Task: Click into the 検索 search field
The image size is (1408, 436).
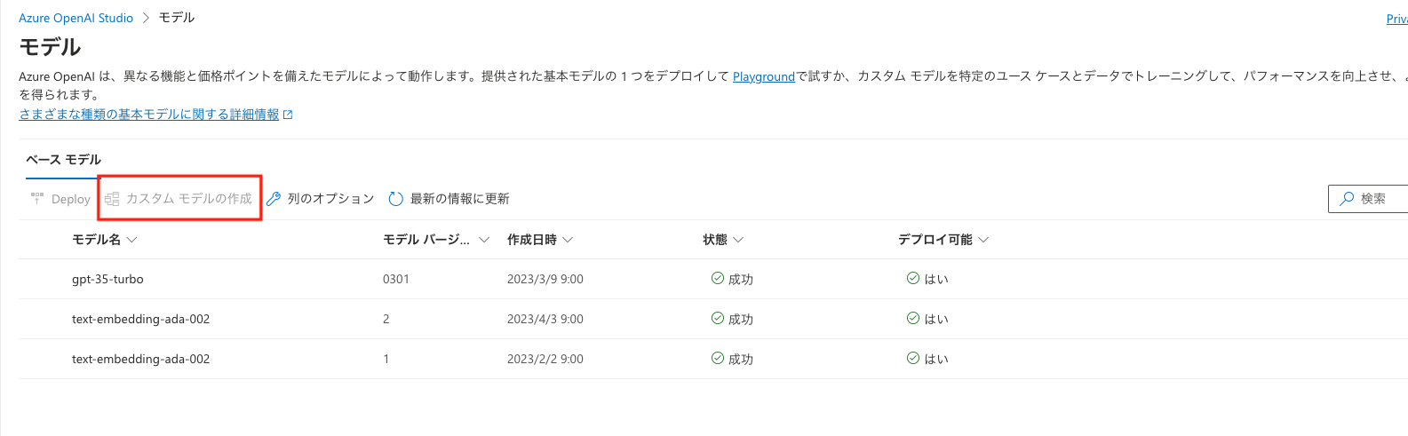Action: 1368,199
